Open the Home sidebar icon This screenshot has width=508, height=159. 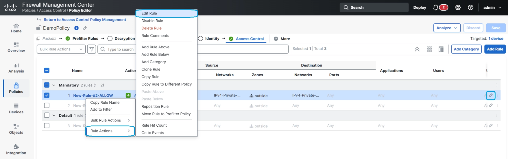[x=16, y=28]
